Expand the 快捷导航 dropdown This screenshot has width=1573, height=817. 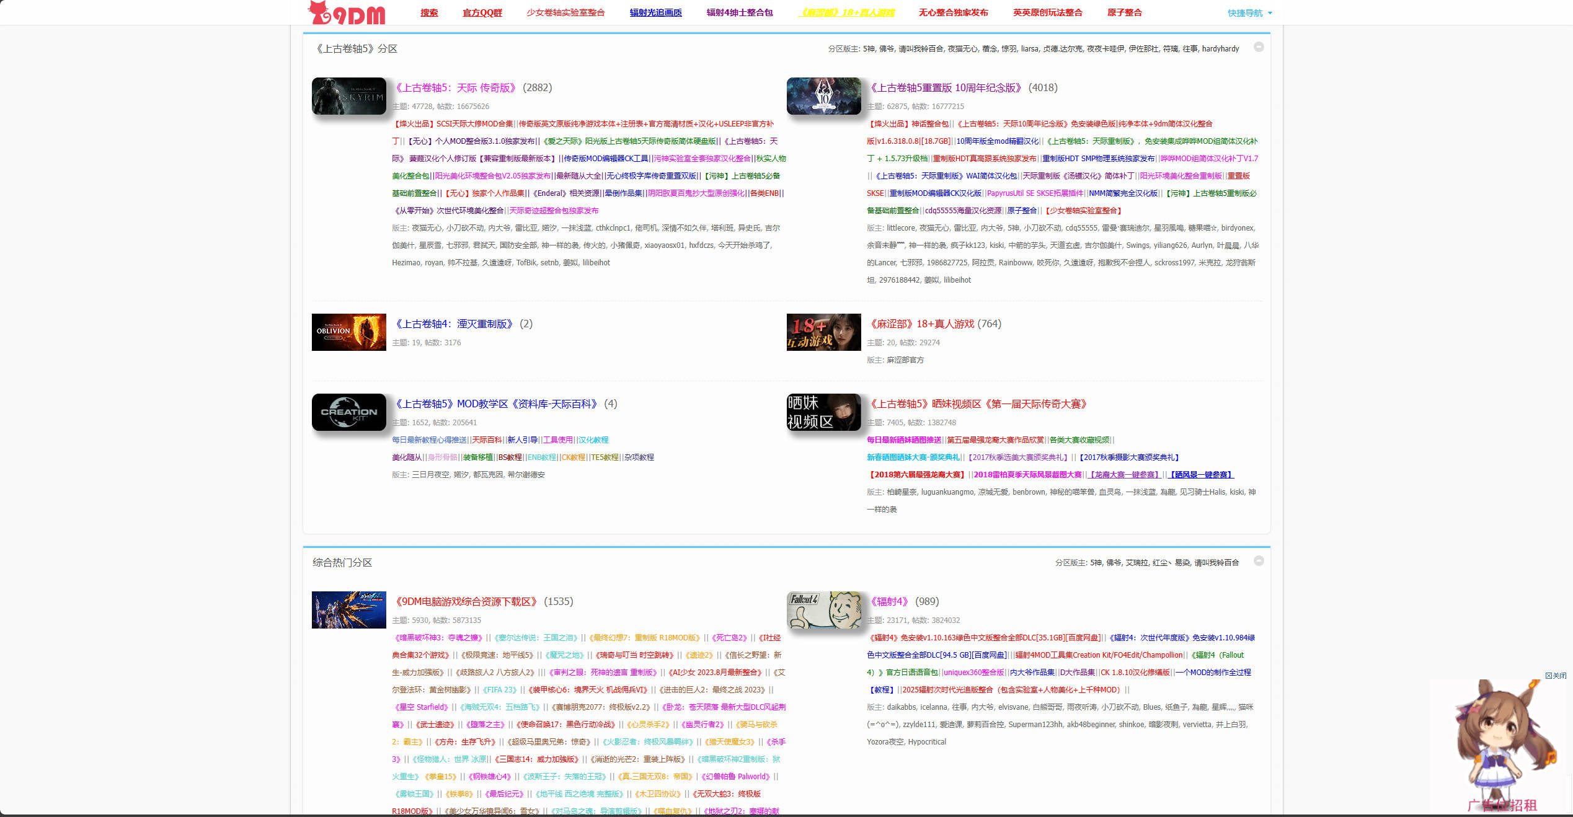coord(1249,13)
